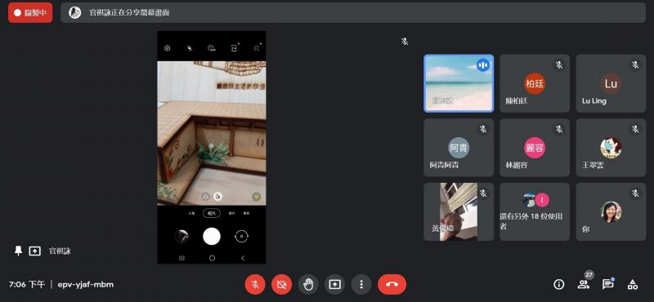This screenshot has width=654, height=302.
Task: Open the gallery preview thumbnail
Action: point(181,236)
